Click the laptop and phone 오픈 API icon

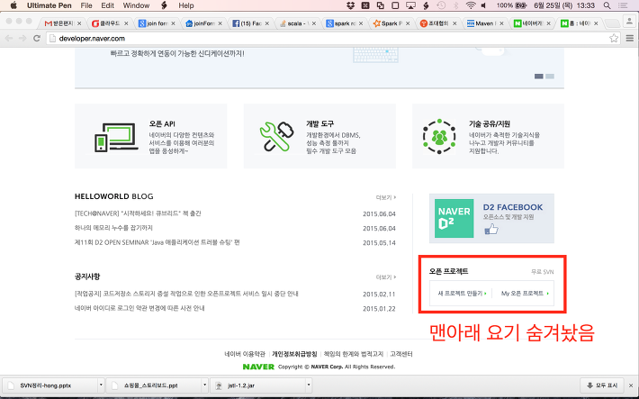116,138
